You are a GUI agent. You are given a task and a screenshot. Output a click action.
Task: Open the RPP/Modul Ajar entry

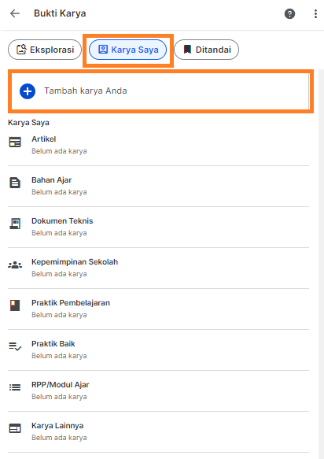(159, 391)
